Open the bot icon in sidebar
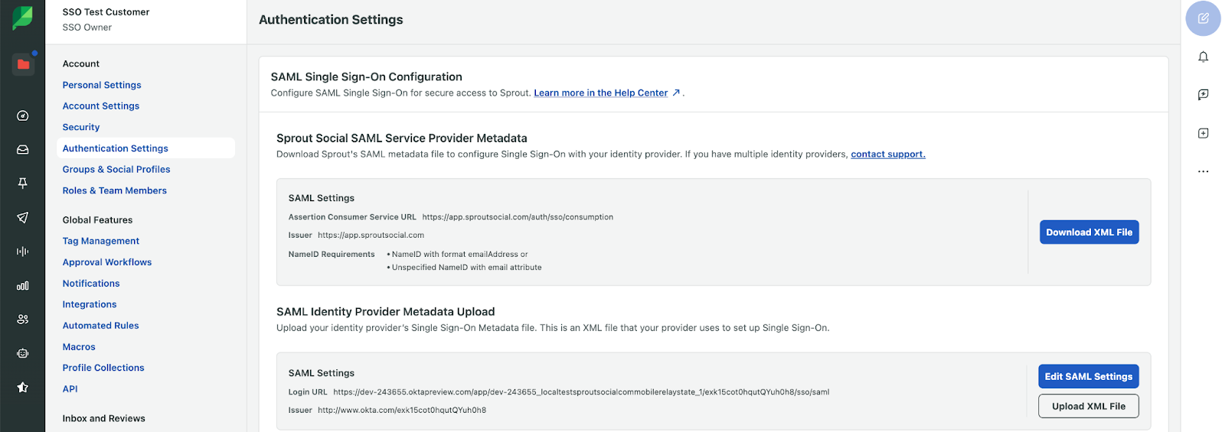Viewport: 1225px width, 432px height. (23, 353)
